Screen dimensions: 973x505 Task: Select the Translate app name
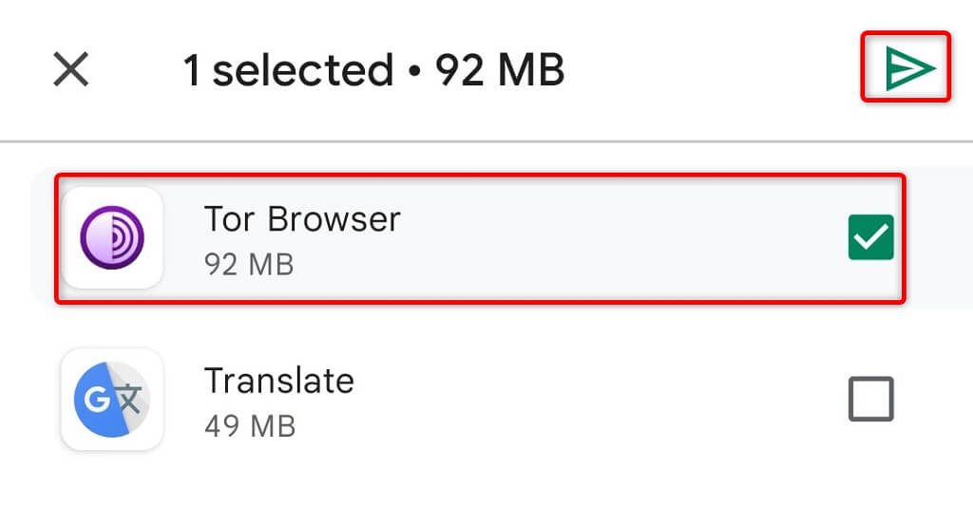[x=279, y=381]
